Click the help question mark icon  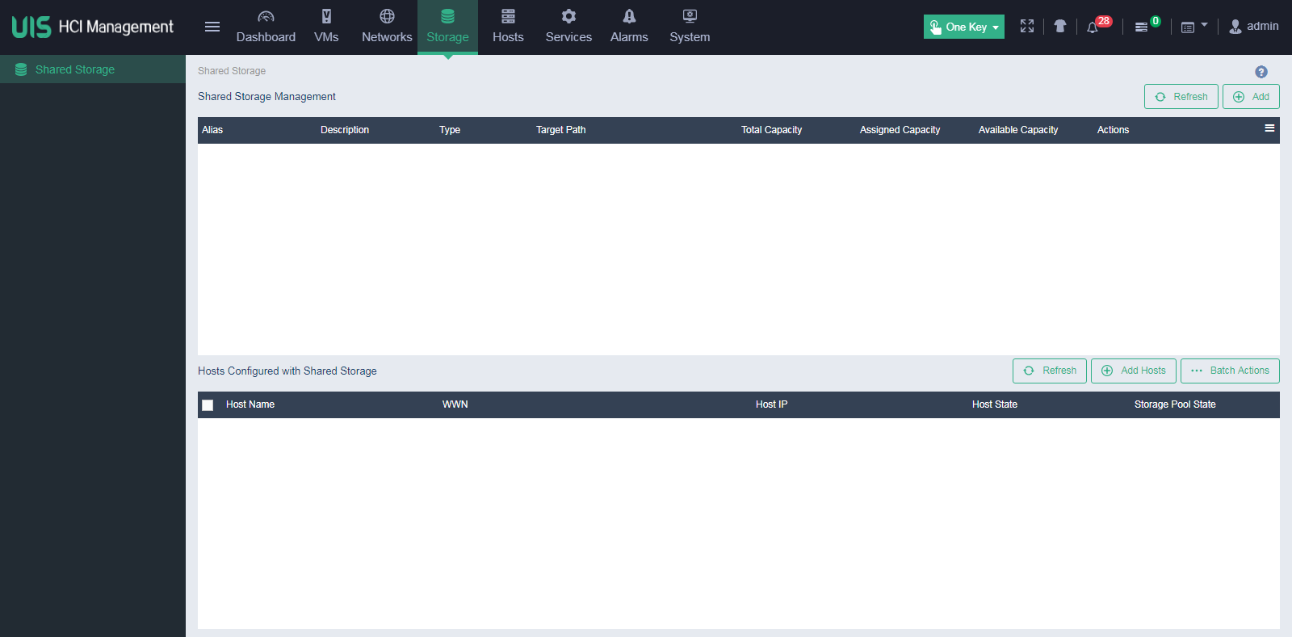(1261, 72)
